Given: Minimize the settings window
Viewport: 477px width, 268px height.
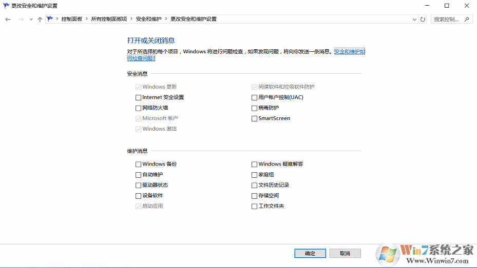Looking at the screenshot, I should [427, 6].
